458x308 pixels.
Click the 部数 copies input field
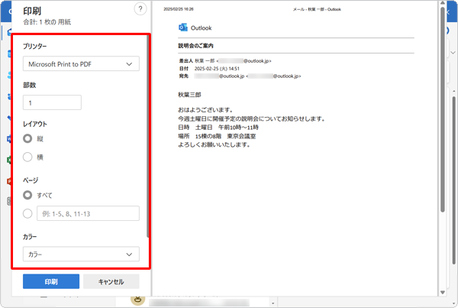(52, 102)
